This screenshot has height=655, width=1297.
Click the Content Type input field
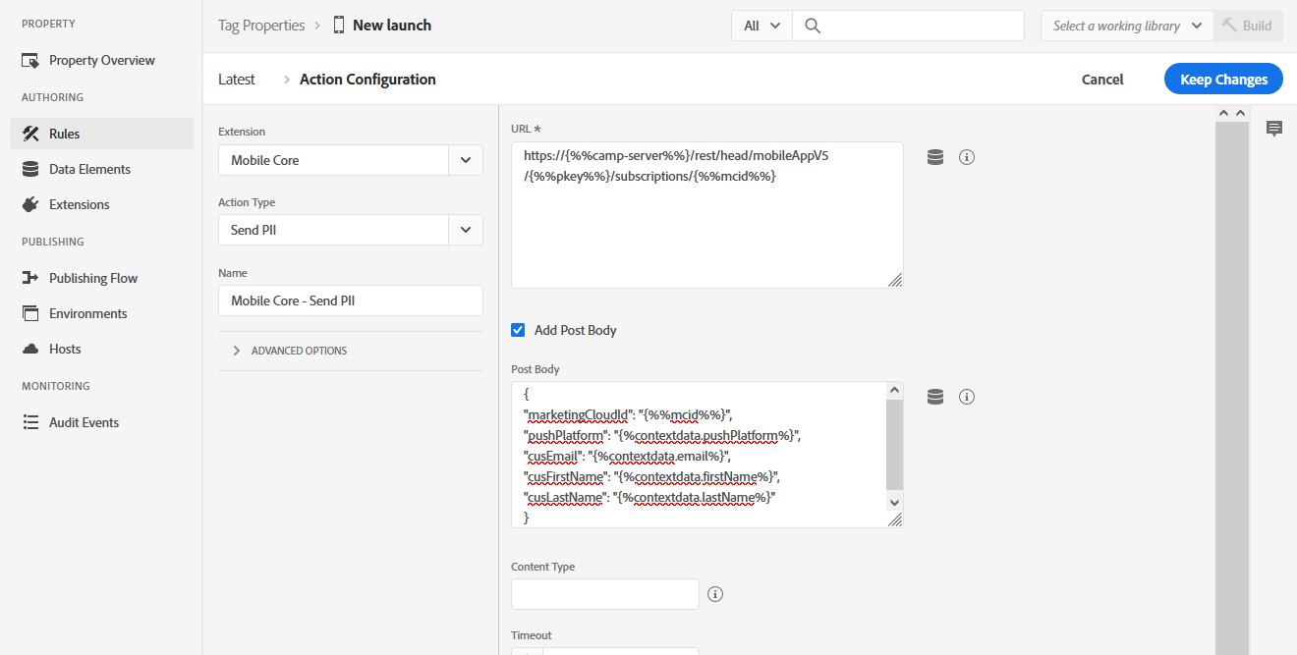click(604, 594)
